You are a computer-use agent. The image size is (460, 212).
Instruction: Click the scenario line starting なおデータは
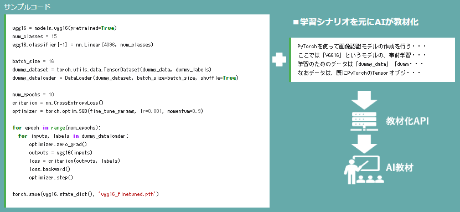pyautogui.click(x=359, y=73)
